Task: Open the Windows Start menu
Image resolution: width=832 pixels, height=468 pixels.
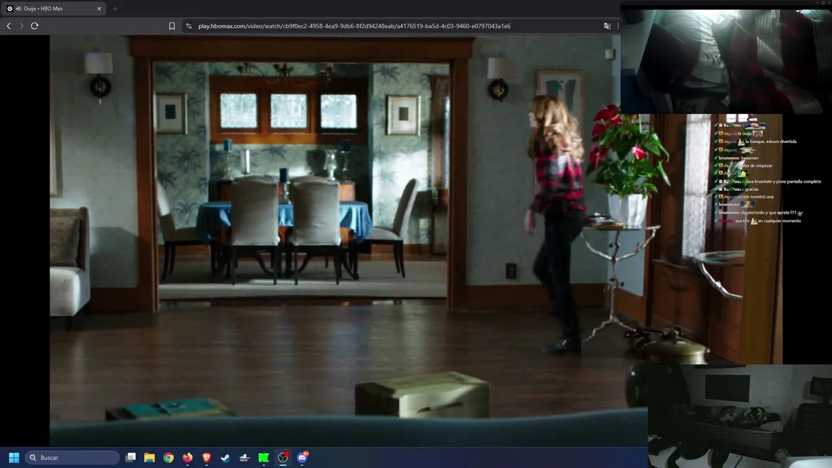Action: 14,458
